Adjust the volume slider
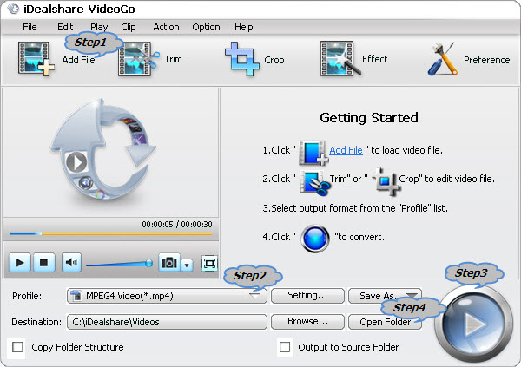This screenshot has height=367, width=521. point(119,264)
